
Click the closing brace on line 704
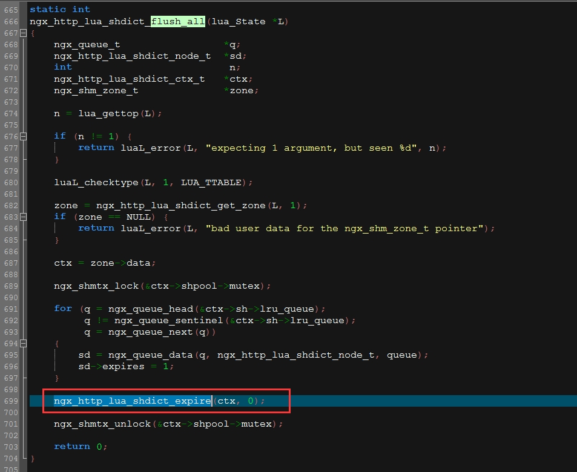(33, 459)
